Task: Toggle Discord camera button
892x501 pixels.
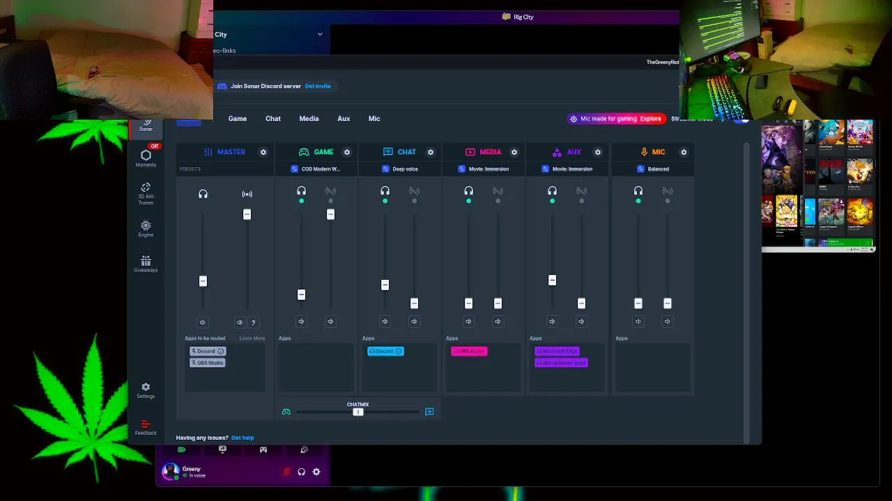Action: (182, 450)
